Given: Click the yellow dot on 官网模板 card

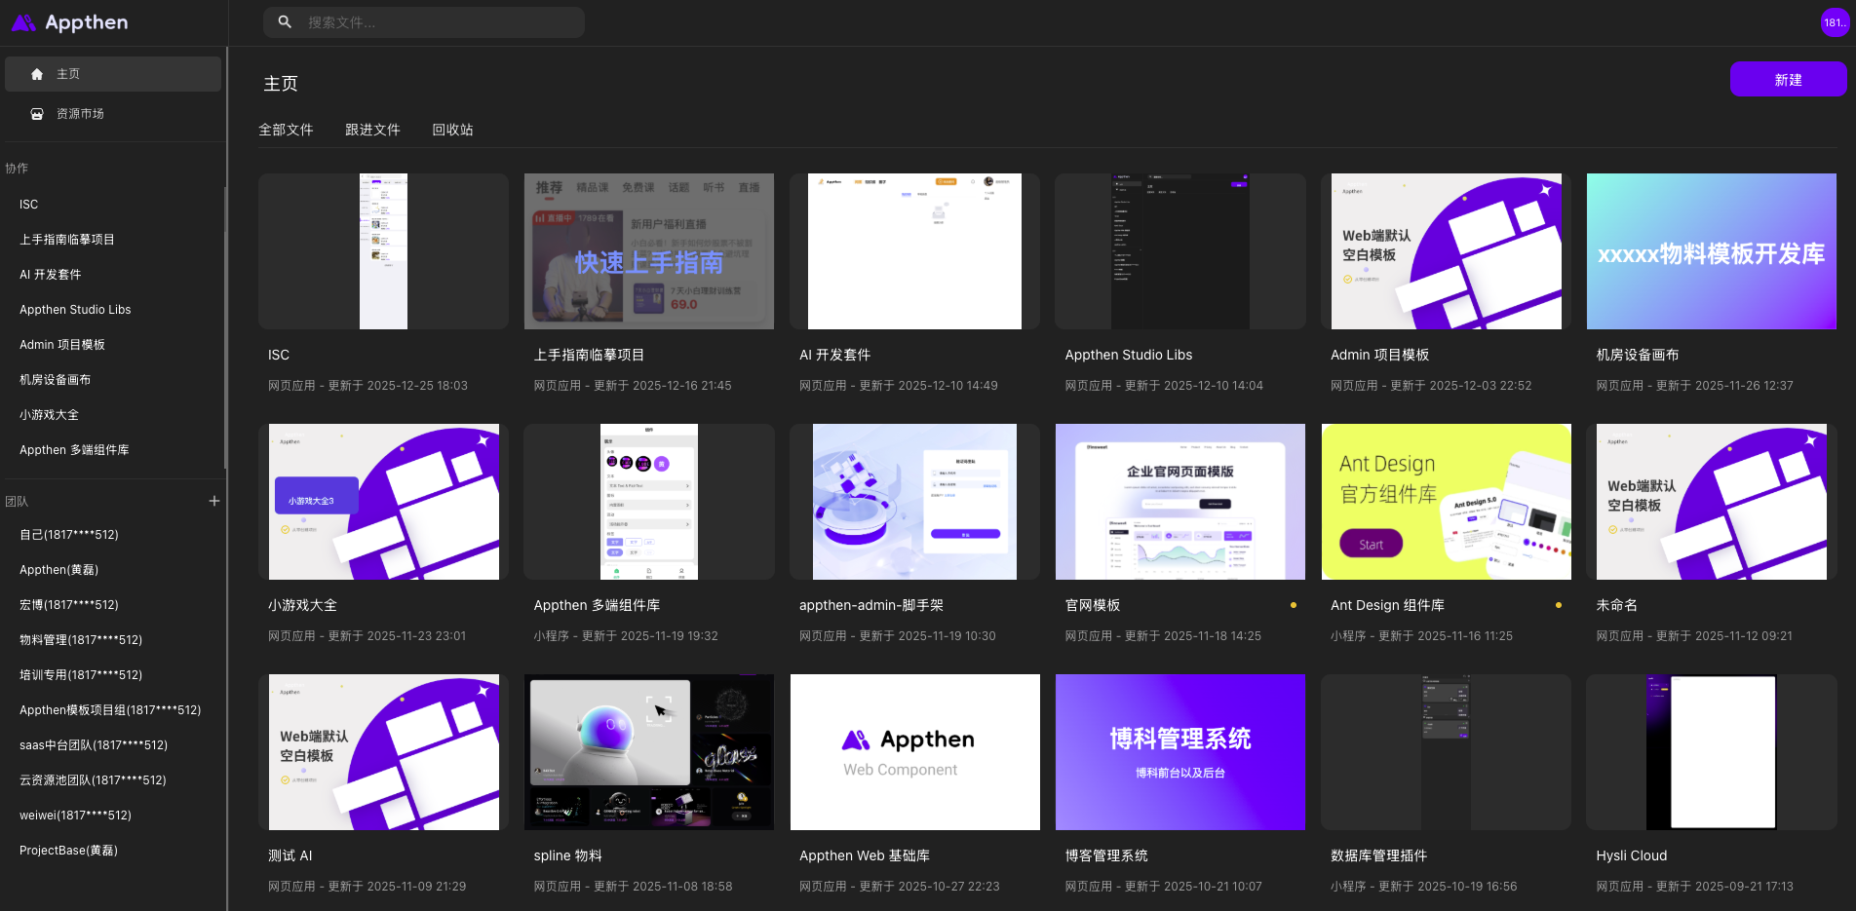Looking at the screenshot, I should 1294,605.
